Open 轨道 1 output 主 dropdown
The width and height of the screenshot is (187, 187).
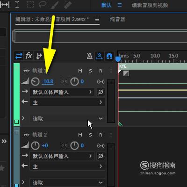coord(67,102)
